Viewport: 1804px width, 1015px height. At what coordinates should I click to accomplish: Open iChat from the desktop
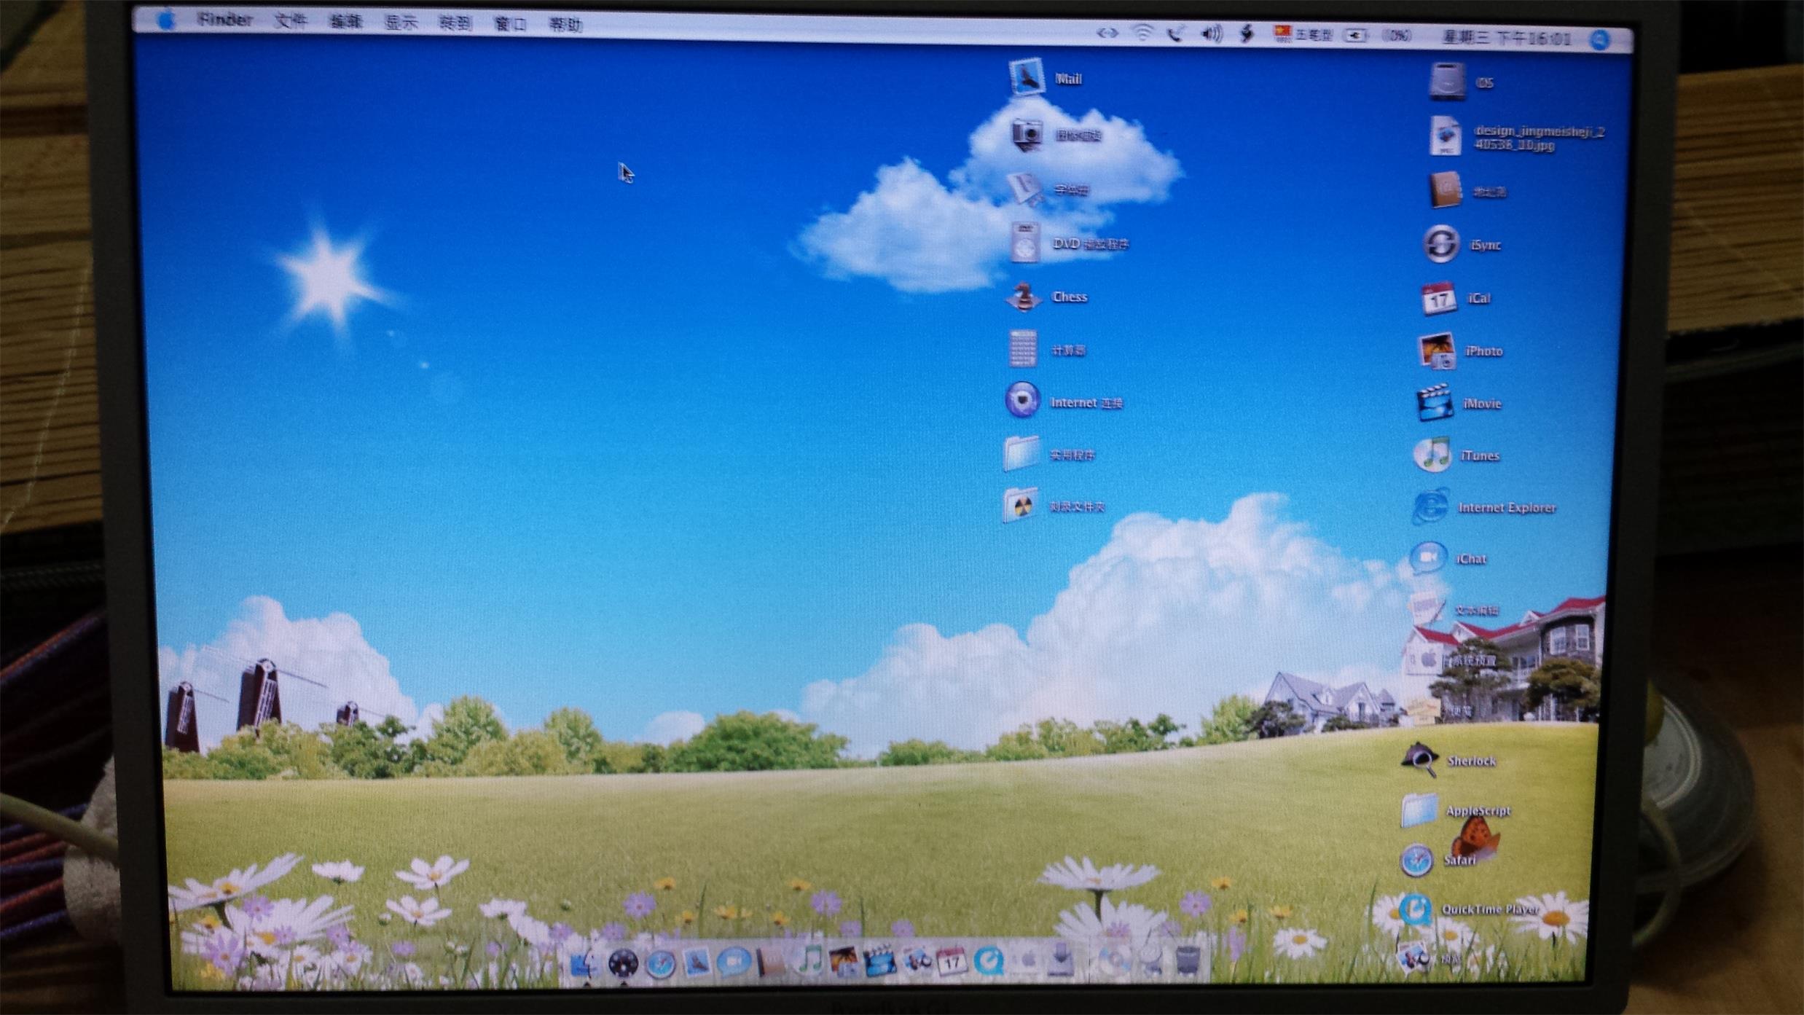tap(1427, 557)
